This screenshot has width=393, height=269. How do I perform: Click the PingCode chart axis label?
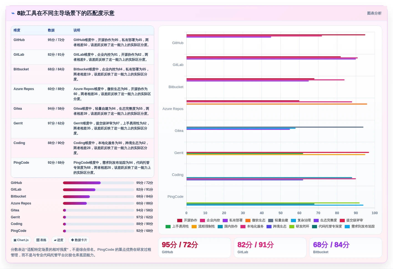pos(175,197)
